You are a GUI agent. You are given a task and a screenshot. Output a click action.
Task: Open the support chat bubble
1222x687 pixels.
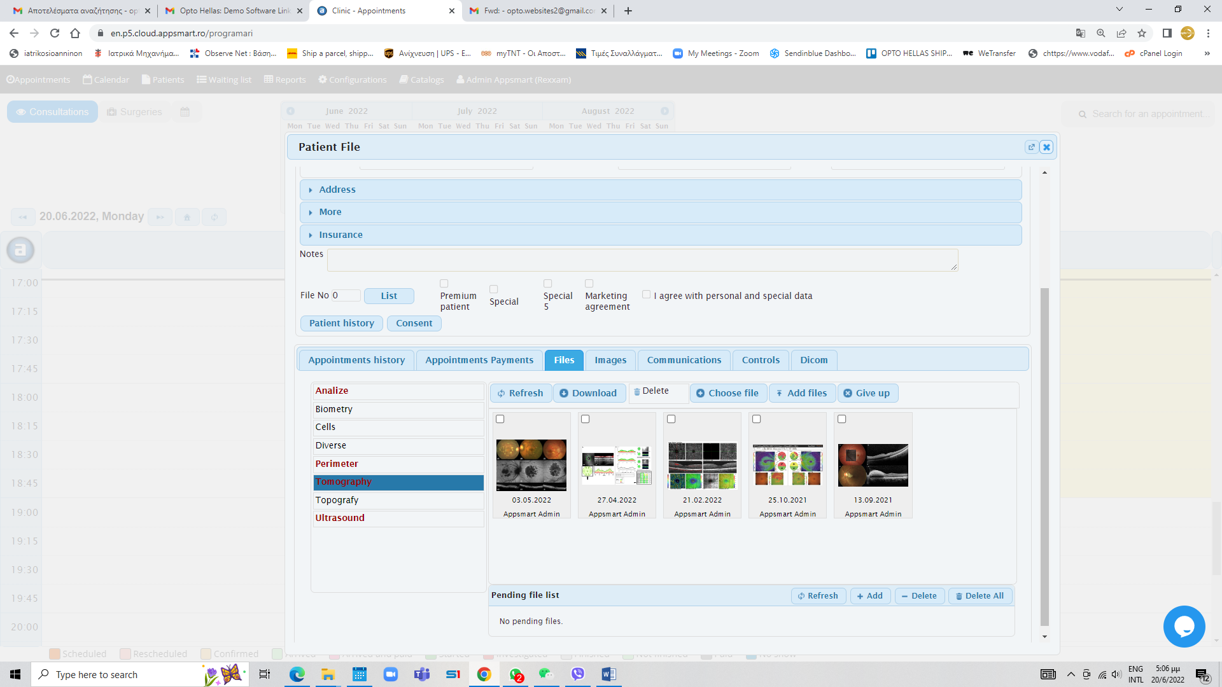[x=1184, y=627]
